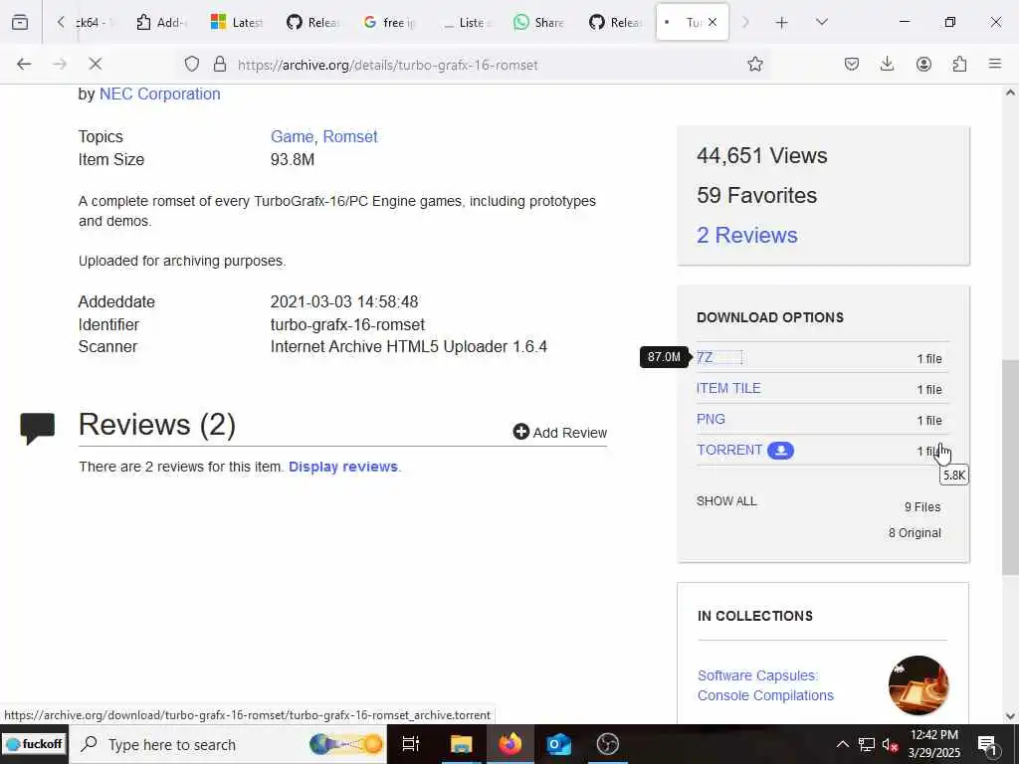Click Display reviews link
Screen dimensions: 1019x764
(343, 467)
